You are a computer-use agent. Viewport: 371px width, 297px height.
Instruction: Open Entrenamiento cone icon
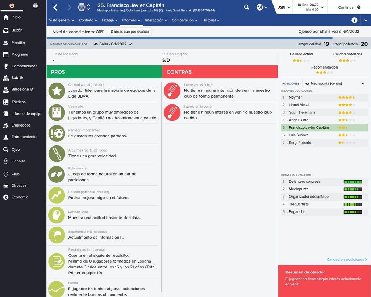[x=6, y=137]
